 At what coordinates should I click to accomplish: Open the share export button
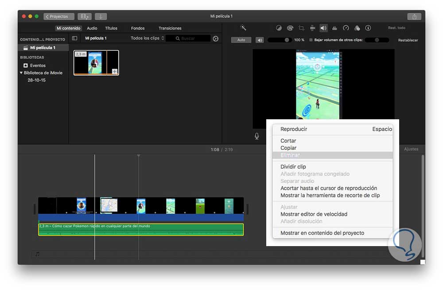click(x=414, y=16)
